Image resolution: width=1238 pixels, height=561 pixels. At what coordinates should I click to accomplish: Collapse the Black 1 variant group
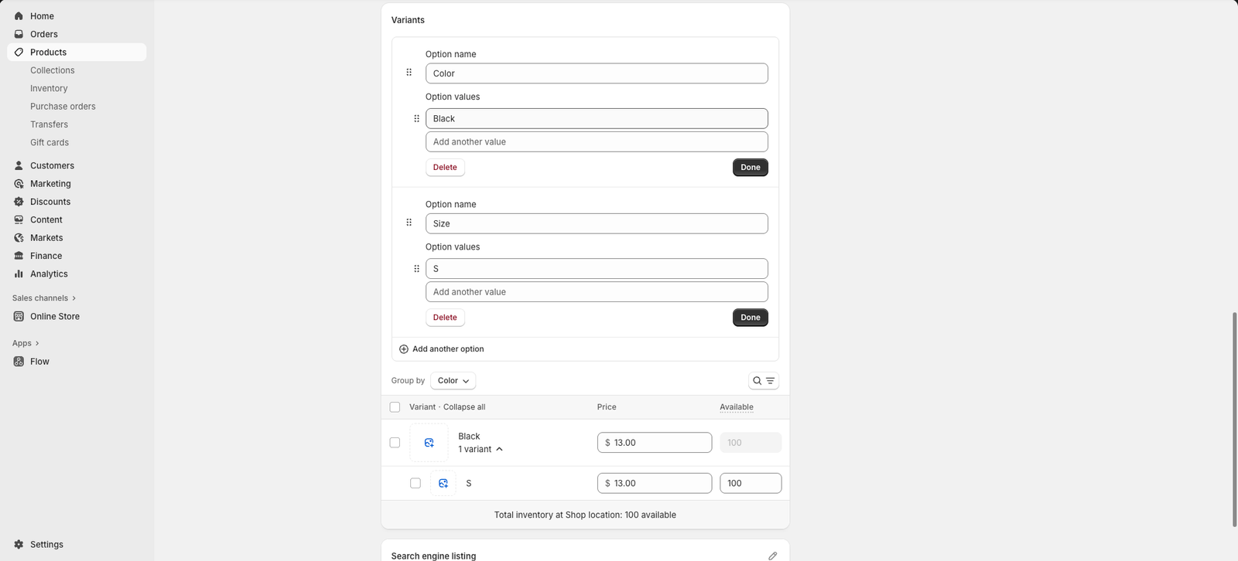coord(499,449)
